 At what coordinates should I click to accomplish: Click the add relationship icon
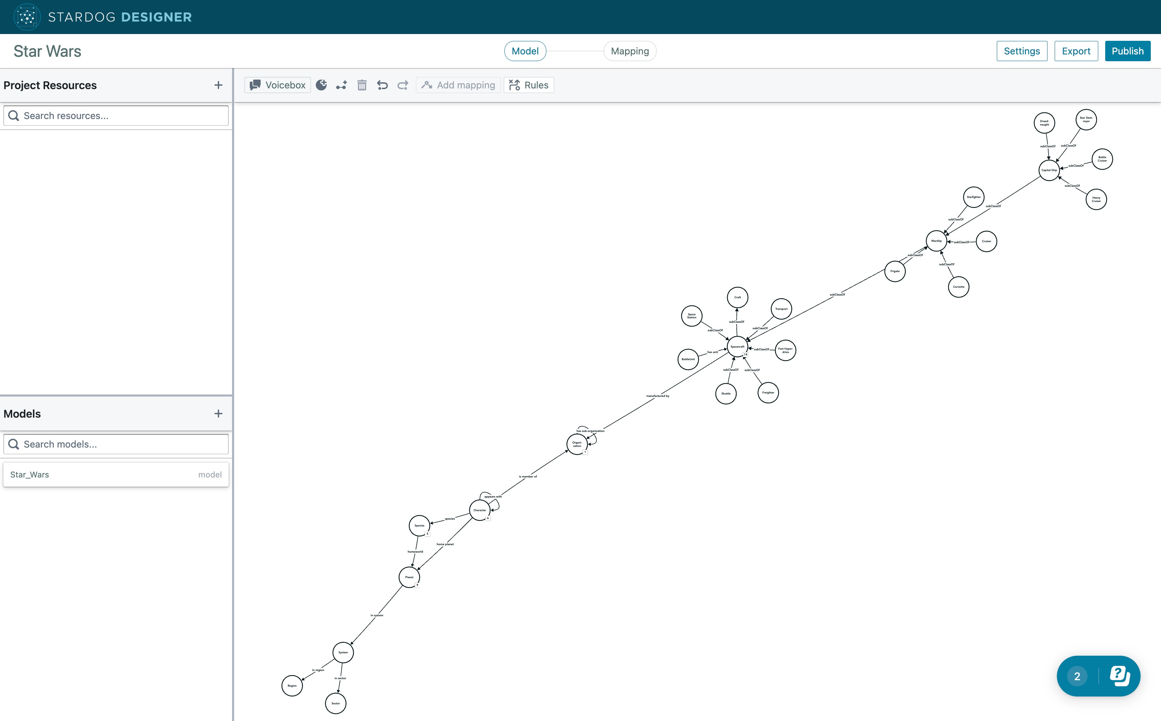click(x=342, y=85)
